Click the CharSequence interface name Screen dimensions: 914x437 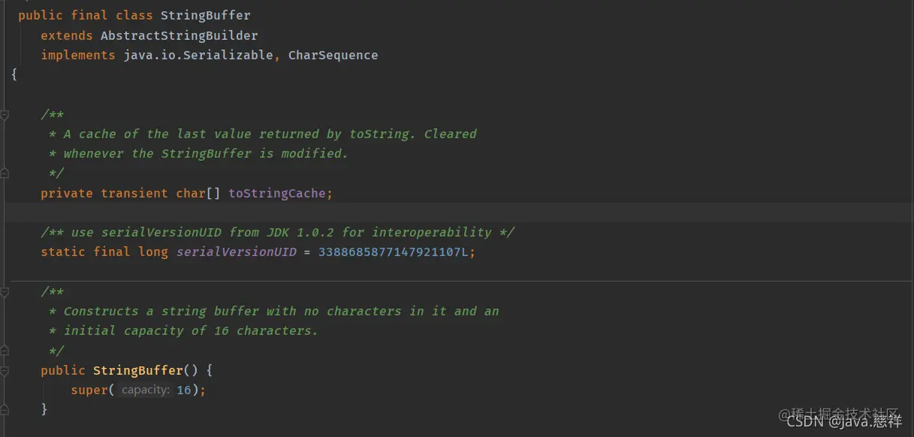point(333,55)
